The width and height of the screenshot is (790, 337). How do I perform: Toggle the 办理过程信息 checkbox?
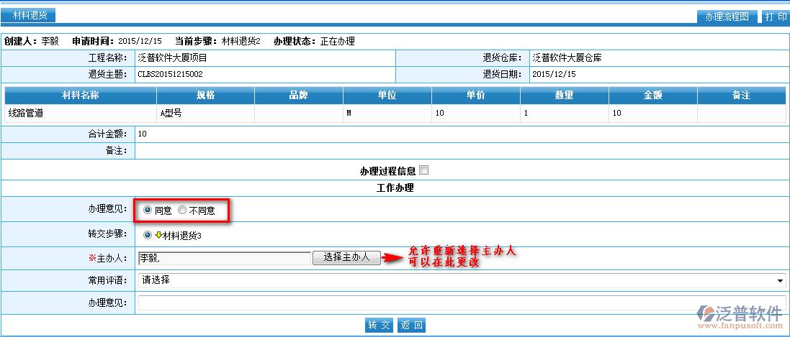[423, 170]
